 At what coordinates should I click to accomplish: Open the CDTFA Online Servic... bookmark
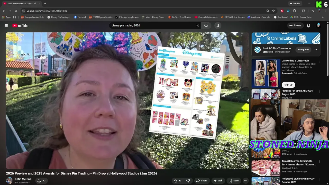(233, 17)
